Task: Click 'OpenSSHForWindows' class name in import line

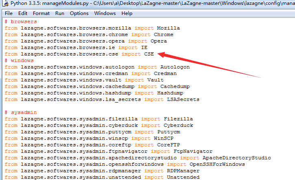Action: [217, 165]
